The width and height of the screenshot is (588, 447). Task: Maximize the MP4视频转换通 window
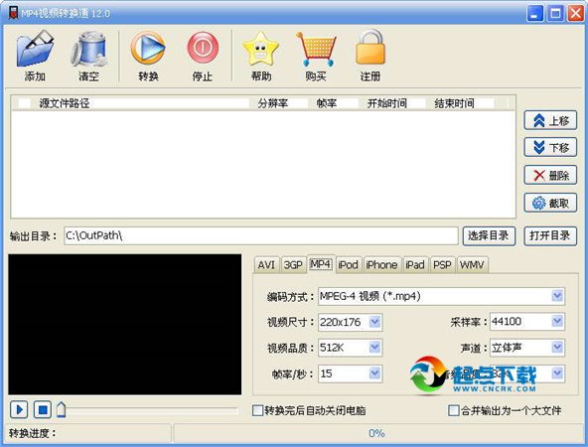(555, 14)
